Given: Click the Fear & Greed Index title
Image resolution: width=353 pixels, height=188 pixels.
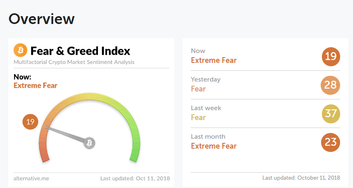Looking at the screenshot, I should 80,51.
